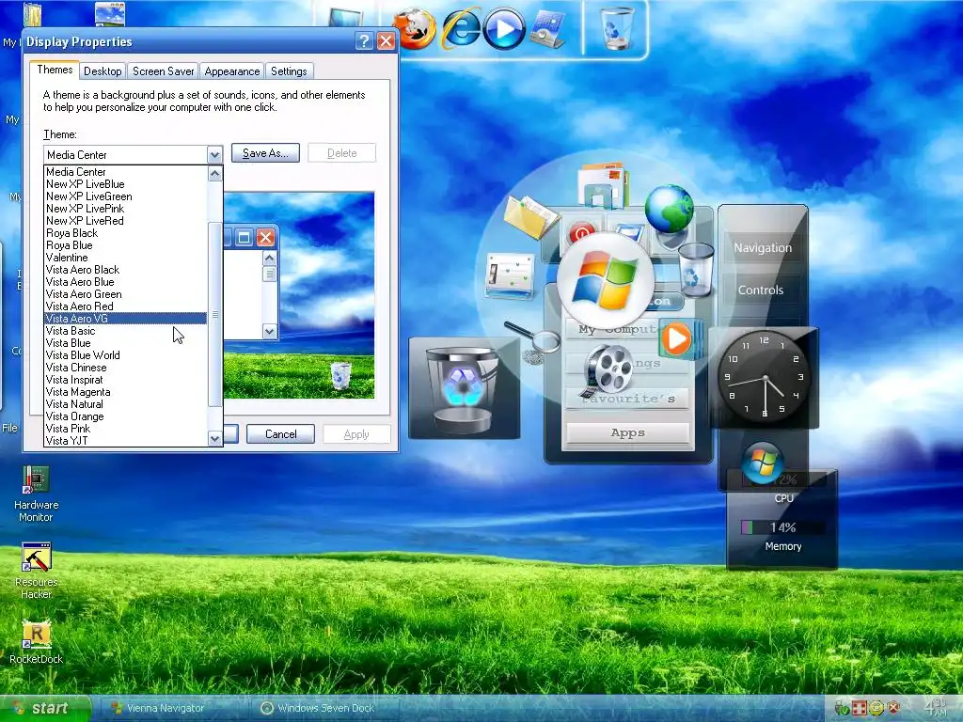This screenshot has height=722, width=963.
Task: Open the Theme combo box arrow
Action: point(214,155)
